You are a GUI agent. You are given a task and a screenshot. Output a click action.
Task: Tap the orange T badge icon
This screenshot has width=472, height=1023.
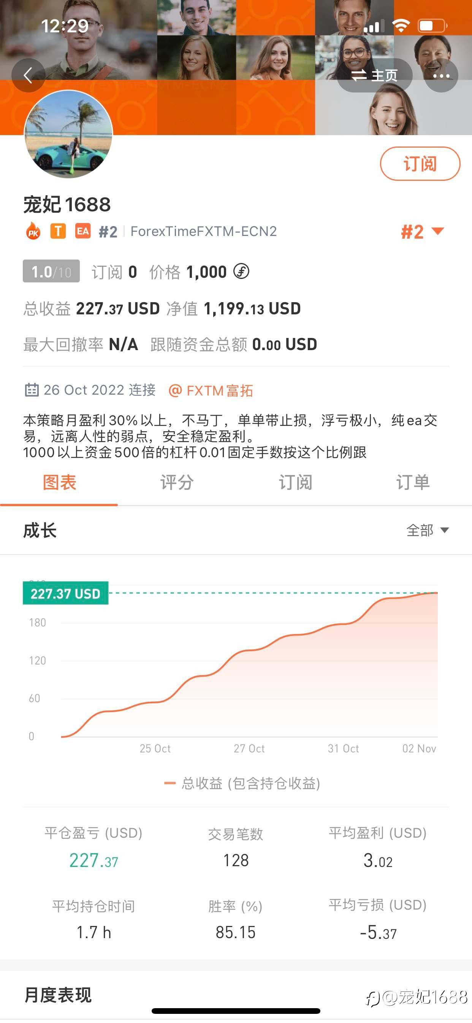coord(58,231)
